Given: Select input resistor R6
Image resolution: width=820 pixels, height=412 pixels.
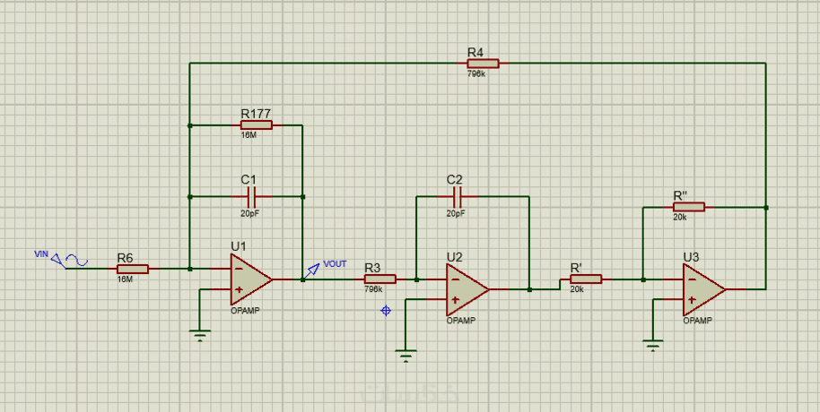Looking at the screenshot, I should 133,269.
